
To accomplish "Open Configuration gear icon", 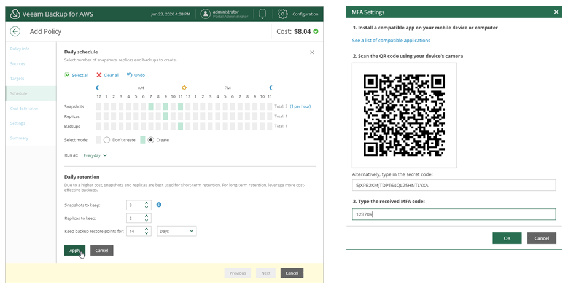I will (282, 14).
